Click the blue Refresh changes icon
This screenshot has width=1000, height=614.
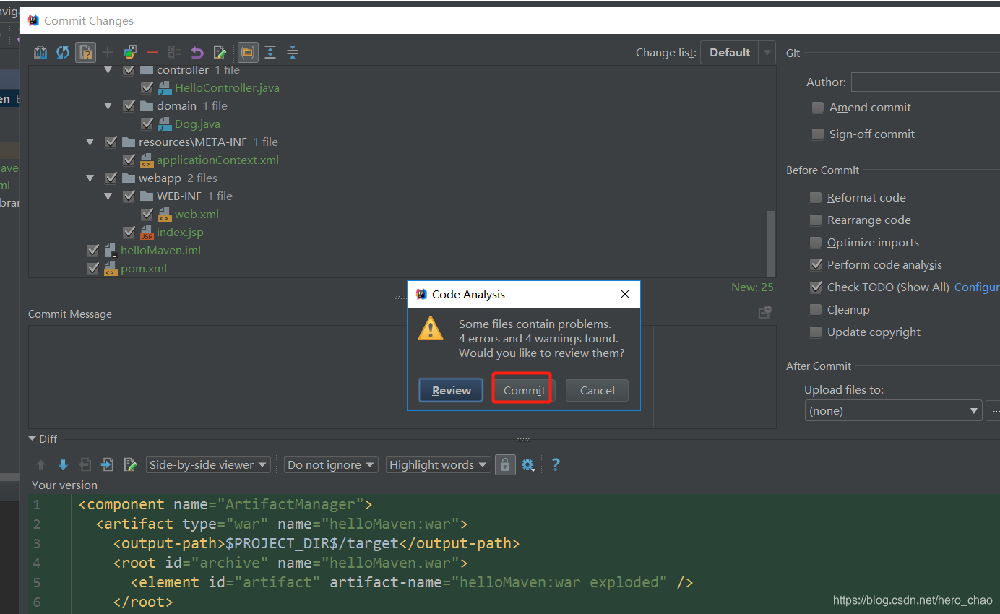click(63, 52)
